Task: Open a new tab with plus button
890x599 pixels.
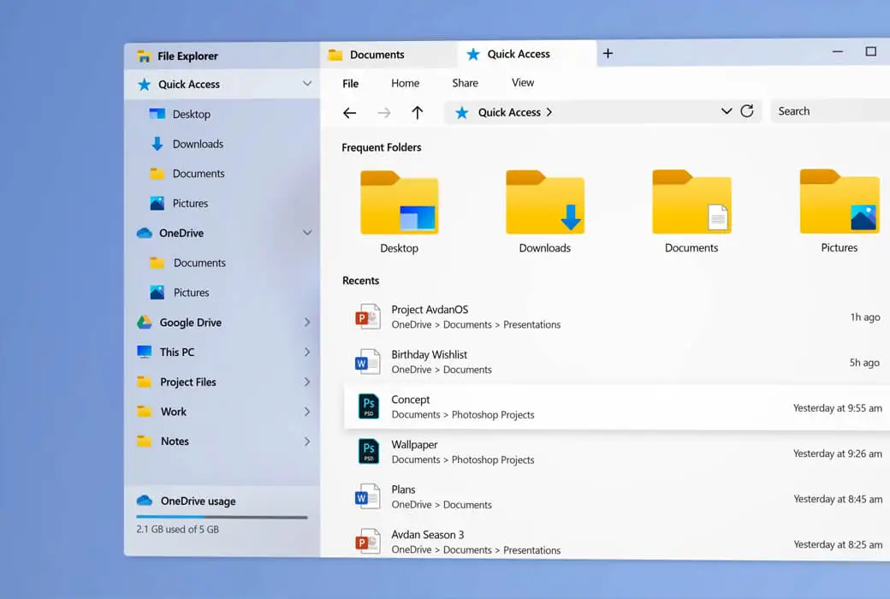Action: pyautogui.click(x=608, y=53)
